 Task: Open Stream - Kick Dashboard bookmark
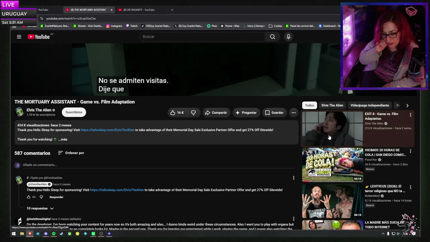click(x=88, y=26)
